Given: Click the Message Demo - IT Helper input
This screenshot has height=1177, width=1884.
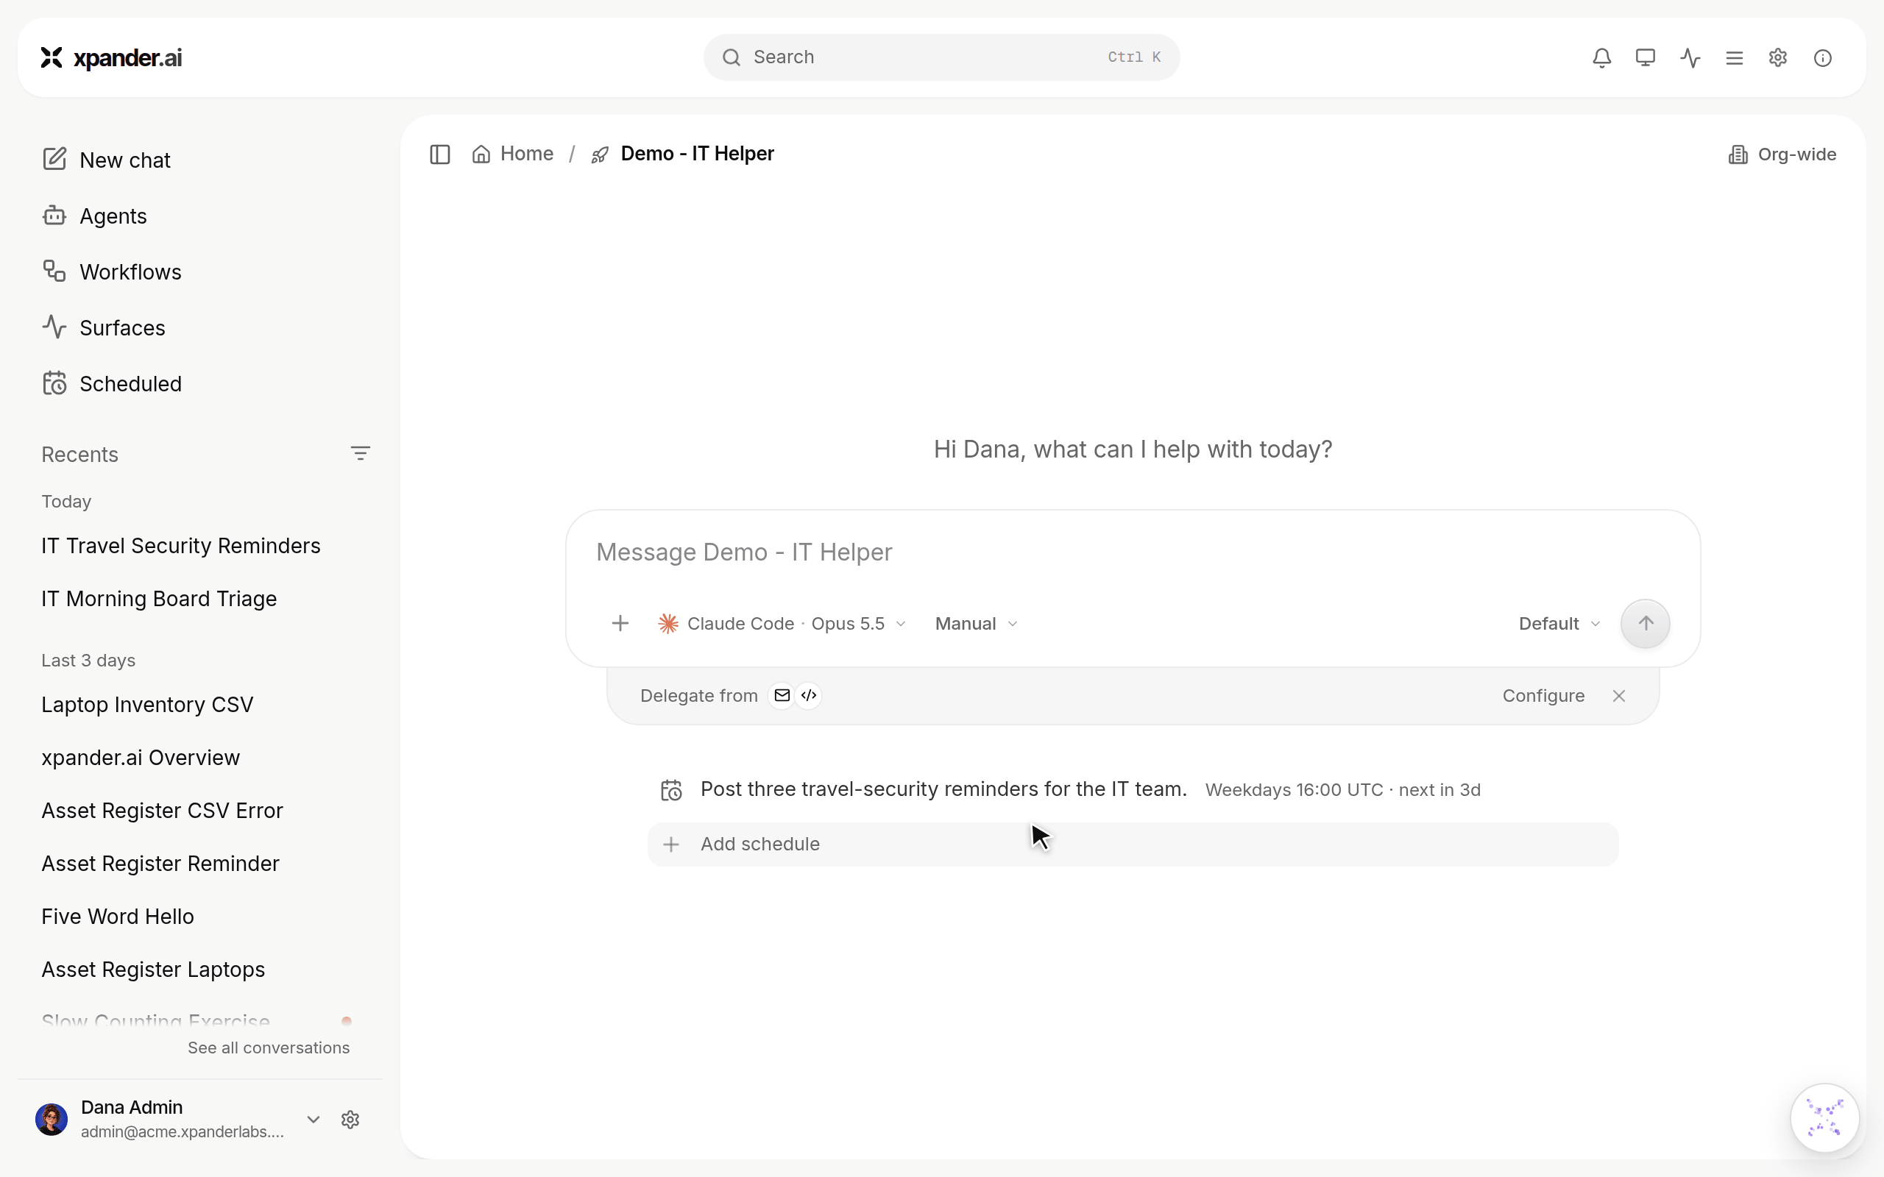Looking at the screenshot, I should (1133, 552).
